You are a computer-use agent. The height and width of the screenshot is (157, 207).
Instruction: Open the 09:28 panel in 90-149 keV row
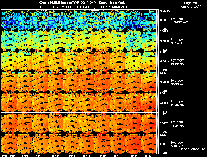pos(71,40)
